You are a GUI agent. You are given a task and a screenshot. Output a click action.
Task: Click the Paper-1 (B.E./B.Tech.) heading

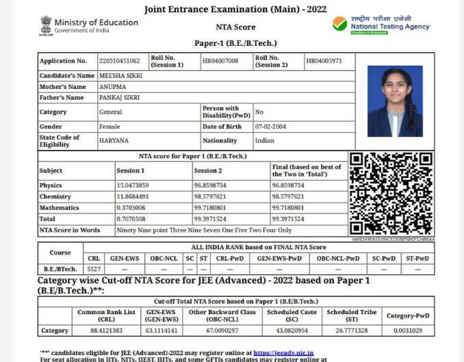tap(235, 43)
